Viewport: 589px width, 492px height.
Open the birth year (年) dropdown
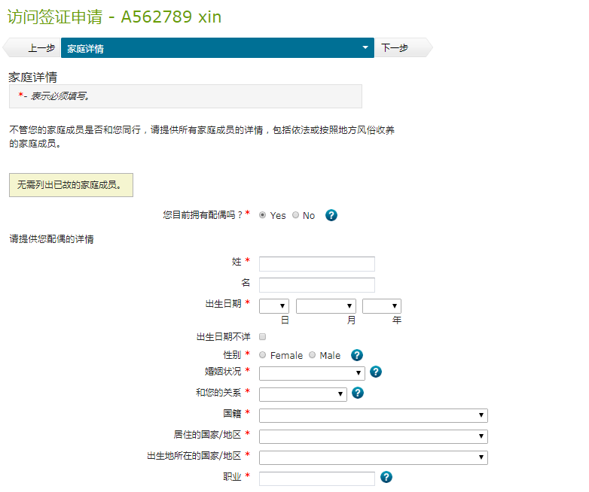click(x=382, y=306)
